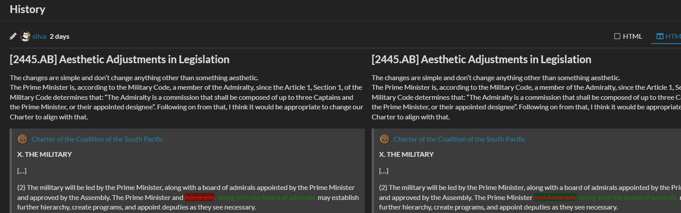Click the right Aesthetic Adjustments in Legislation title
This screenshot has width=681, height=213.
pos(481,59)
